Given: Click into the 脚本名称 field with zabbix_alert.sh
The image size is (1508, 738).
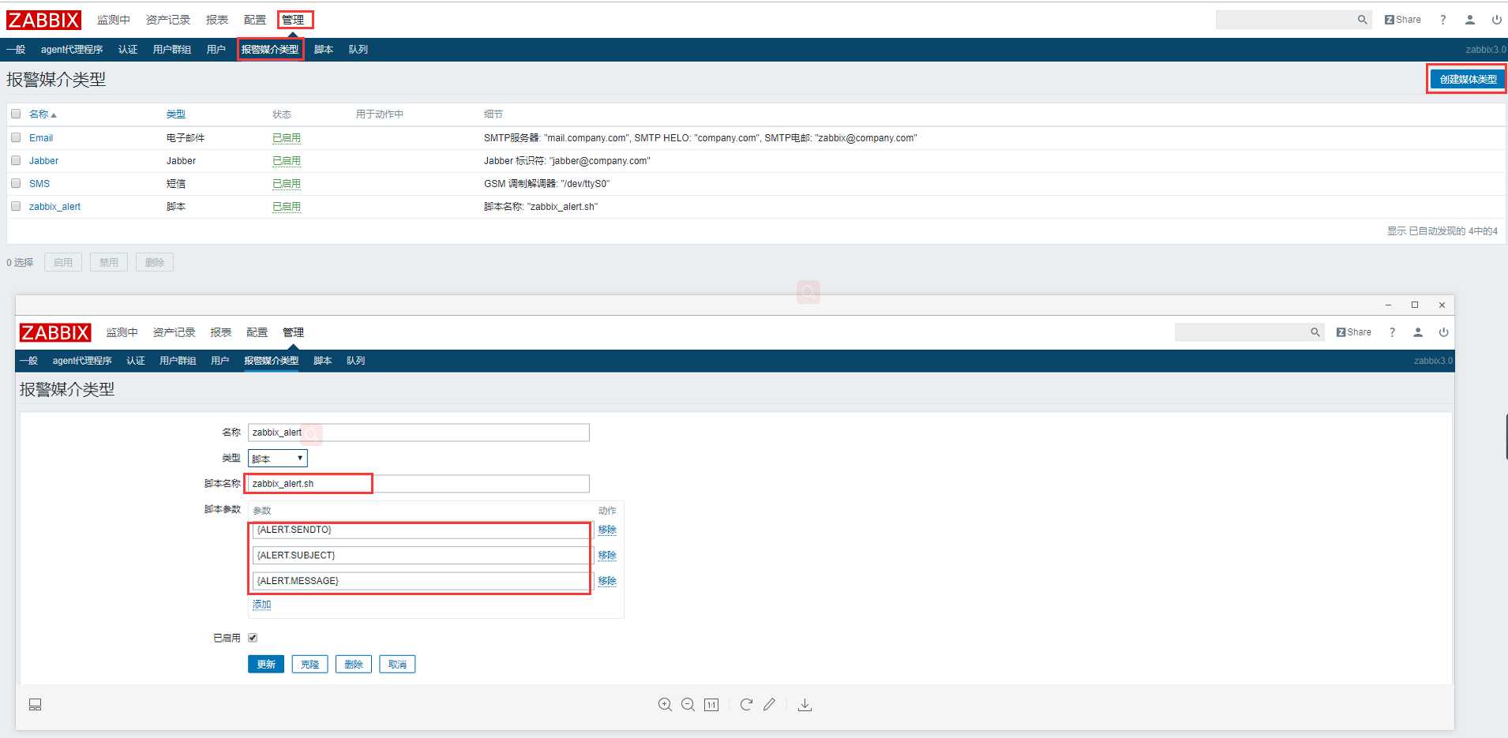Looking at the screenshot, I should pos(418,484).
